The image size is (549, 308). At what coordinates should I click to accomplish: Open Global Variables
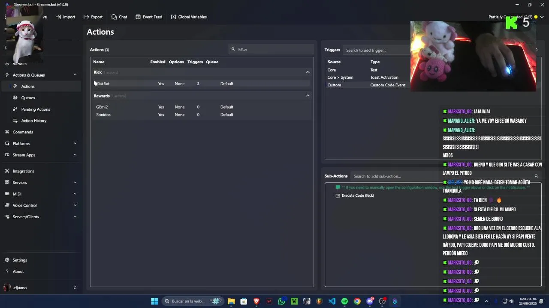click(x=189, y=17)
